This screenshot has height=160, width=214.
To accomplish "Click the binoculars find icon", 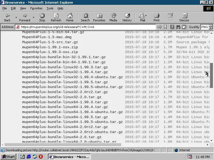I will (x=178, y=27).
